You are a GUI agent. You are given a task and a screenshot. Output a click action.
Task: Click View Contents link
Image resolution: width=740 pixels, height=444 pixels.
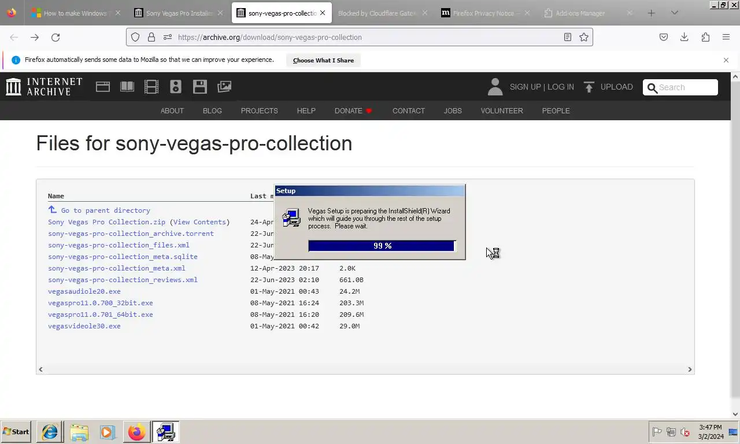click(199, 222)
